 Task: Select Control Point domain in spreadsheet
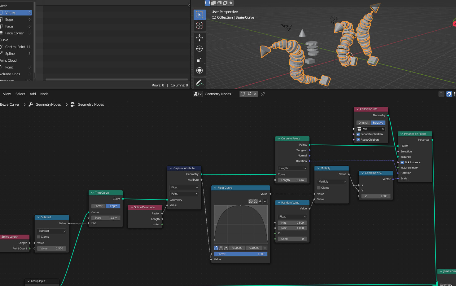16,47
